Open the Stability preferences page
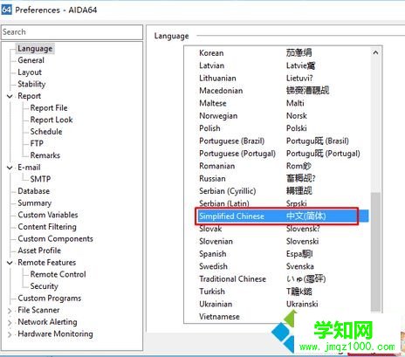The image size is (405, 357). point(31,84)
